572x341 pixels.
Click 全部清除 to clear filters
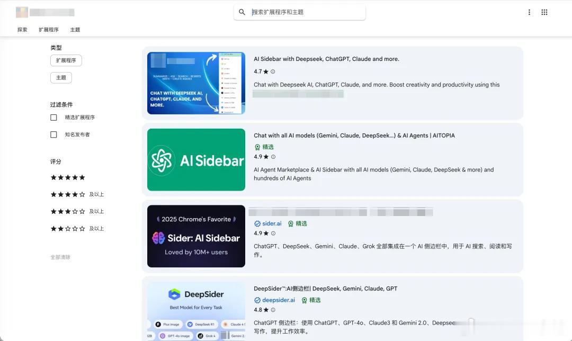[x=60, y=257]
